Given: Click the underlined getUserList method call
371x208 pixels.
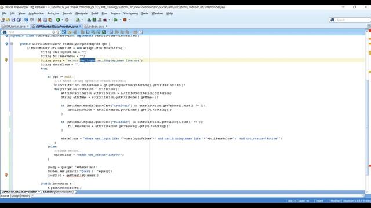Looking at the screenshot, I should point(75,176).
